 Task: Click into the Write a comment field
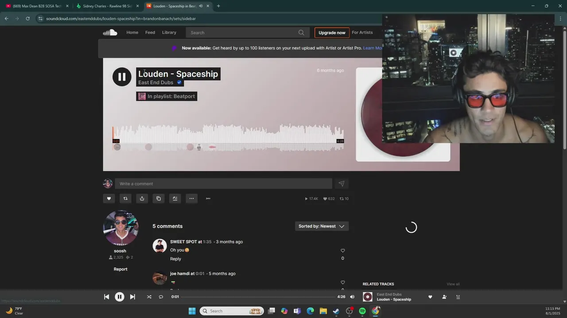[x=223, y=184]
